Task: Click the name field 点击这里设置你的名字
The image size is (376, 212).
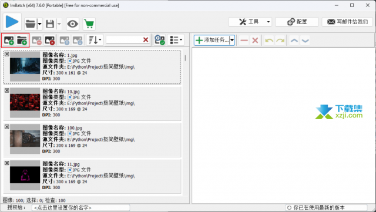Action: tap(80, 208)
